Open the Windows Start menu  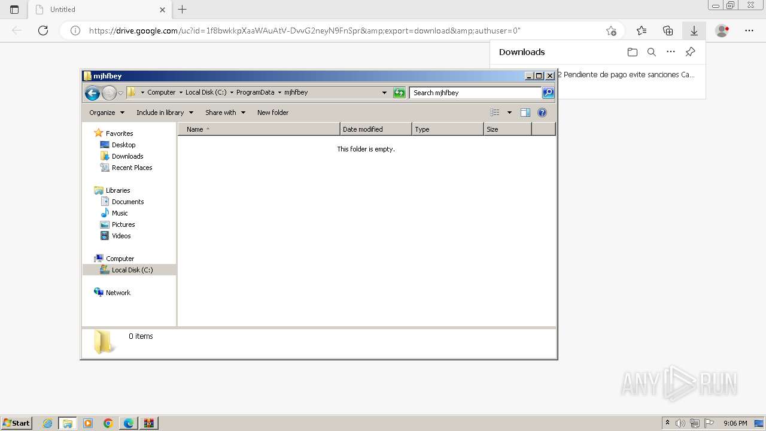tap(17, 423)
